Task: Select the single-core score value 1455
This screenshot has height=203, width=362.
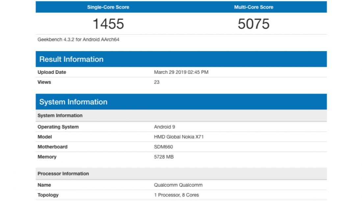Action: coord(108,24)
